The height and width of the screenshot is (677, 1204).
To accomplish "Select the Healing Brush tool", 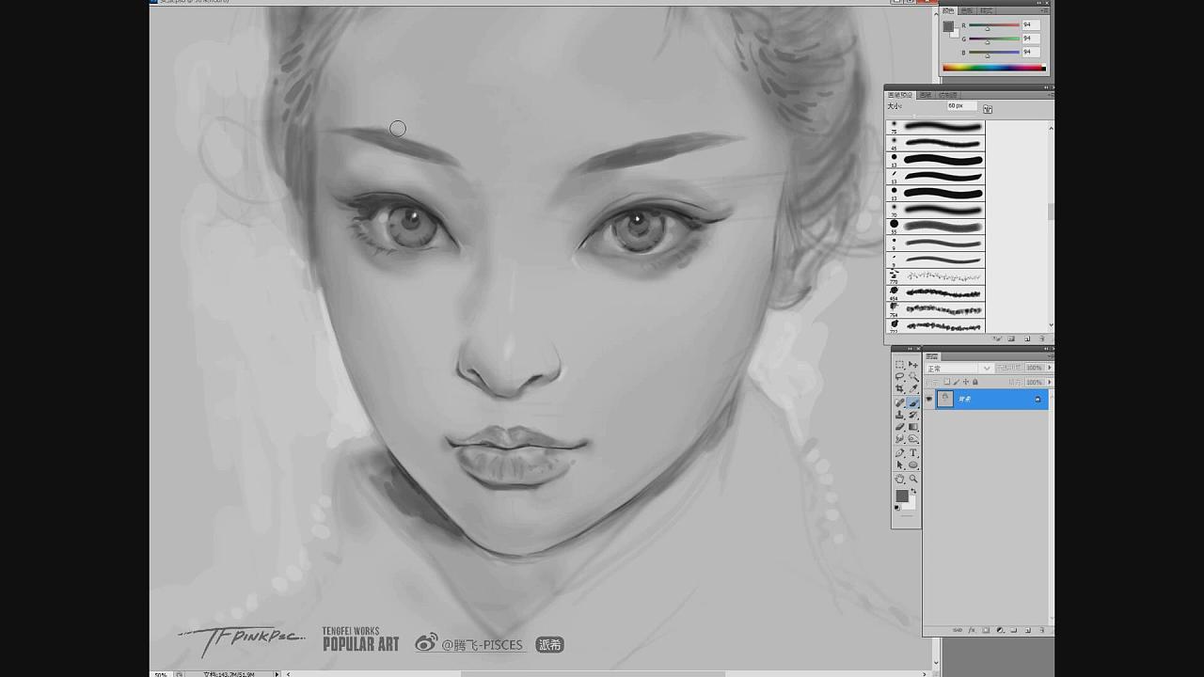I will pyautogui.click(x=900, y=402).
